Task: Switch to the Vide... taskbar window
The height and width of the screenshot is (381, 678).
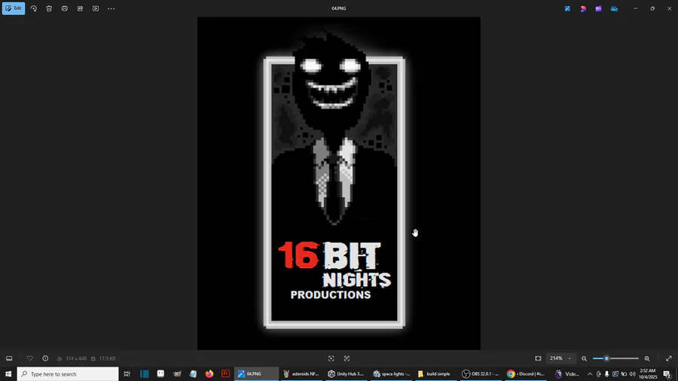Action: [x=567, y=374]
